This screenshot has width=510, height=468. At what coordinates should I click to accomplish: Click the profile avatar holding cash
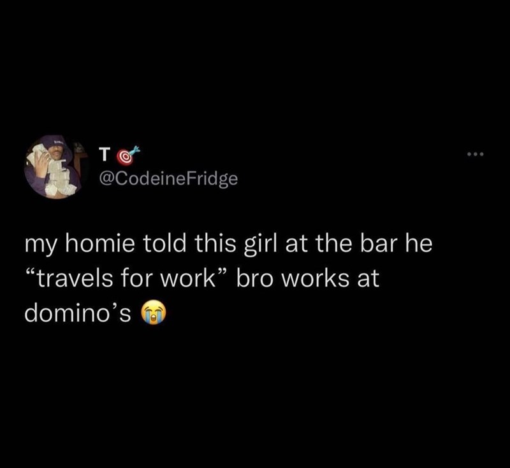[x=55, y=167]
